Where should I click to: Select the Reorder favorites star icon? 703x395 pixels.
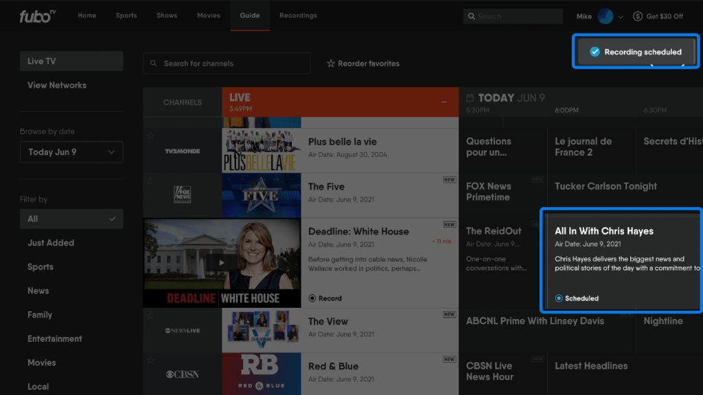tap(330, 63)
